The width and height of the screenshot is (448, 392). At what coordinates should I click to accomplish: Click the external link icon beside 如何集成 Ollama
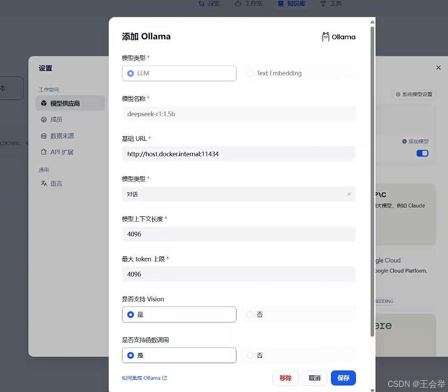coord(165,378)
